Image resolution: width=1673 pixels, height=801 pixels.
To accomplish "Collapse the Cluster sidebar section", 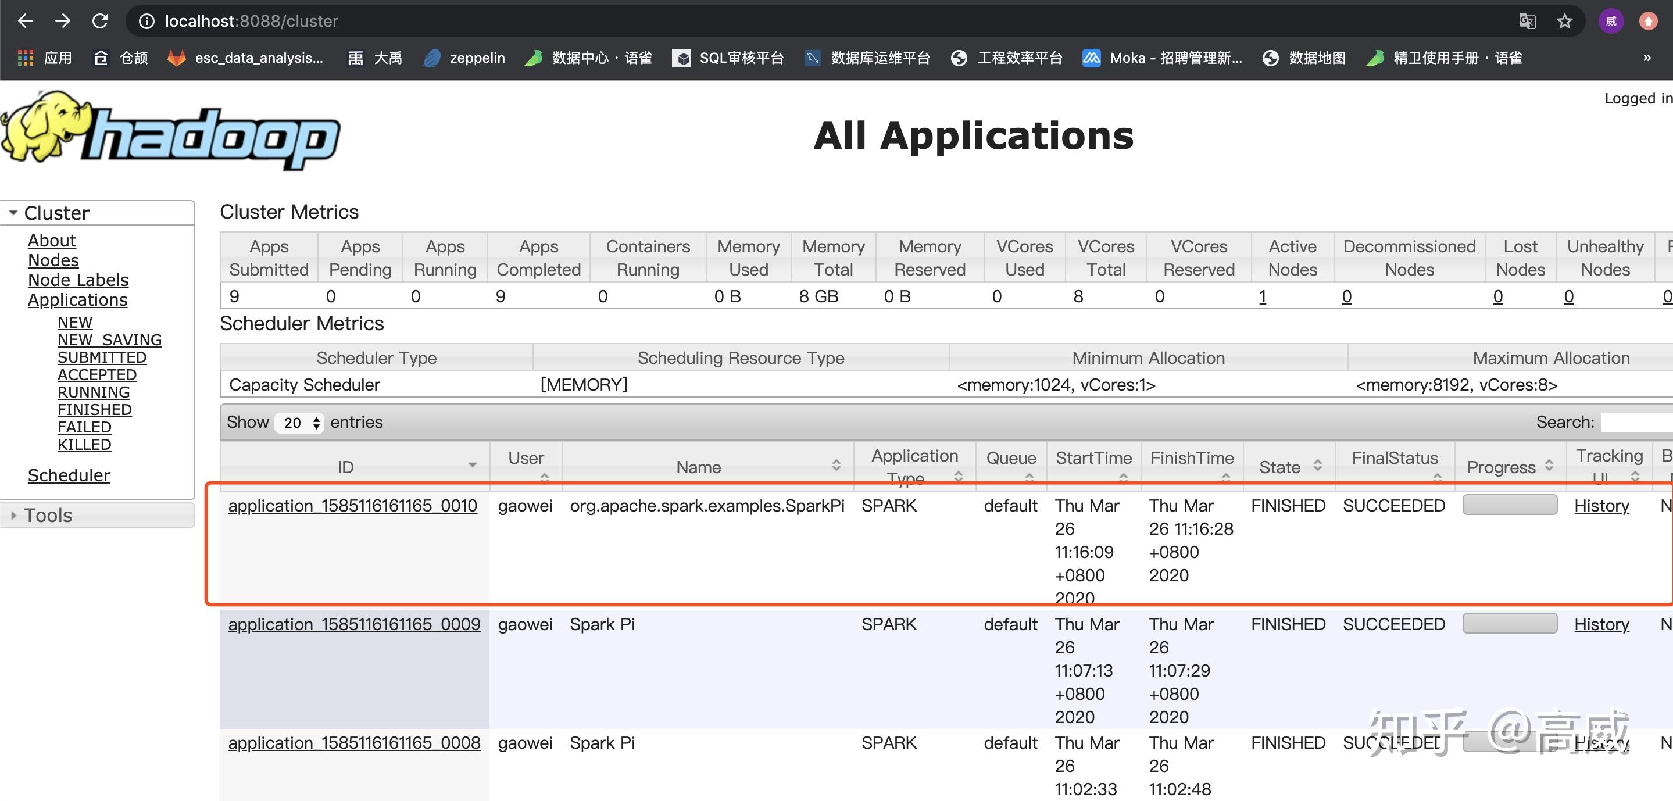I will point(96,213).
